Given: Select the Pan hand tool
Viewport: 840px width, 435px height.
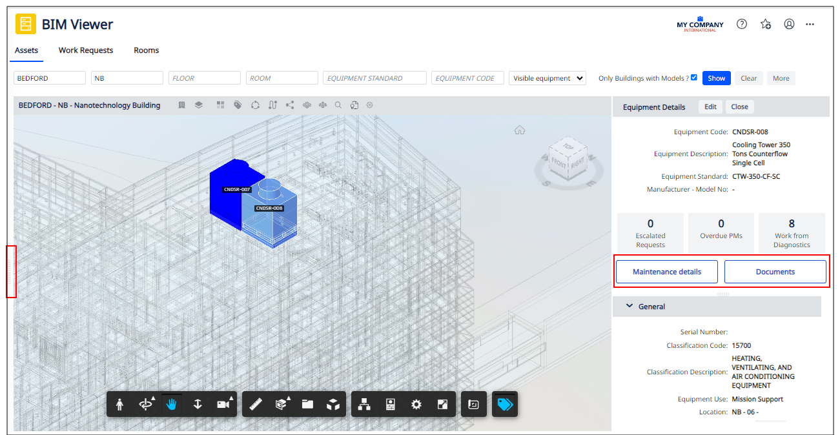Looking at the screenshot, I should [x=171, y=404].
